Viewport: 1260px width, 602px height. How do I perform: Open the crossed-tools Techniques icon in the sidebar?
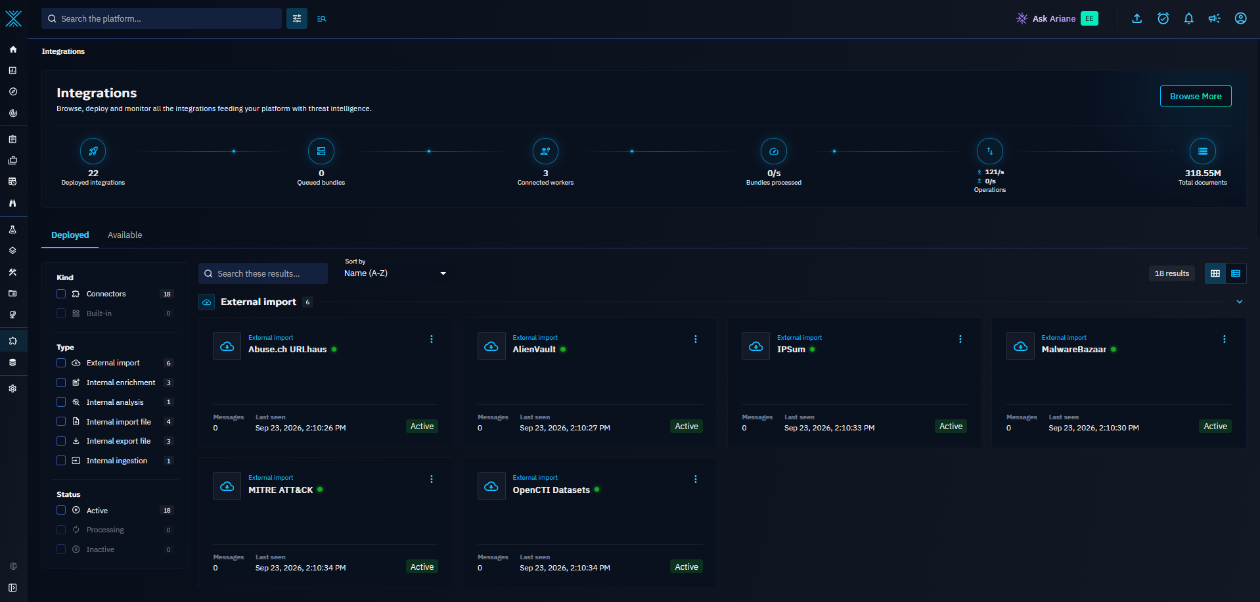click(12, 272)
